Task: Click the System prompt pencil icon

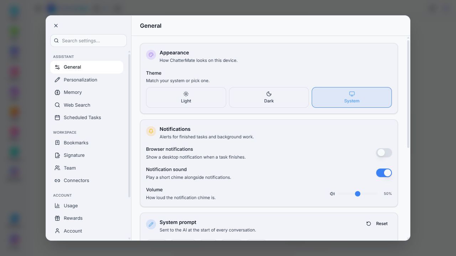Action: [151, 224]
